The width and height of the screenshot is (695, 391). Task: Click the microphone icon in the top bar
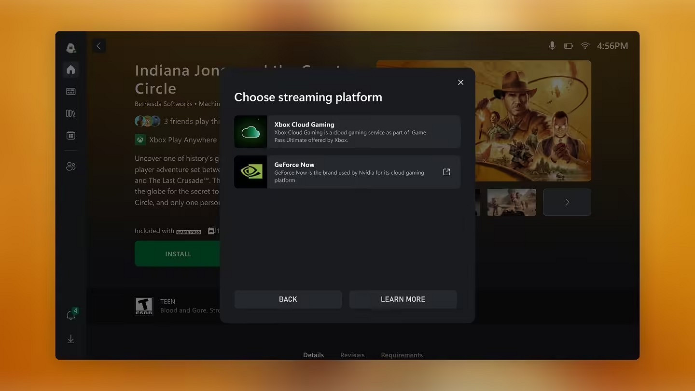(x=552, y=45)
